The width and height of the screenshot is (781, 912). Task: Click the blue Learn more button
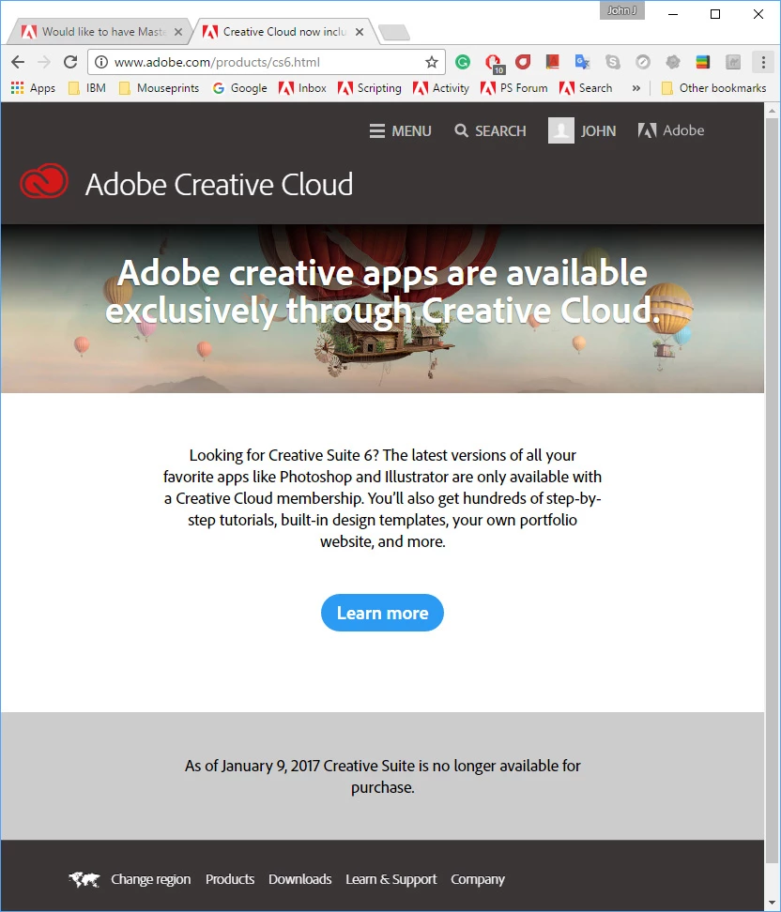382,613
